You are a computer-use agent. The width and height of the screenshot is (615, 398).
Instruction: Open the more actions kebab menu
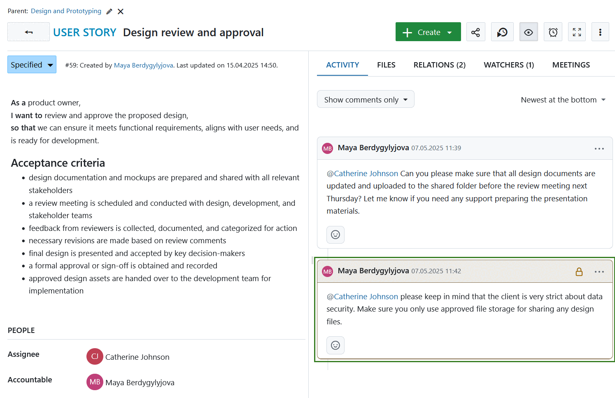click(x=600, y=32)
